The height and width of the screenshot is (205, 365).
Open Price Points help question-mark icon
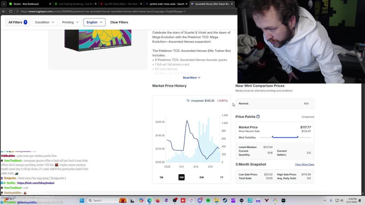pos(258,117)
